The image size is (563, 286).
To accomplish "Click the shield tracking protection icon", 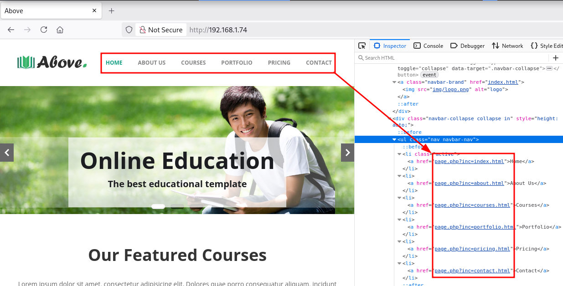I will [129, 30].
